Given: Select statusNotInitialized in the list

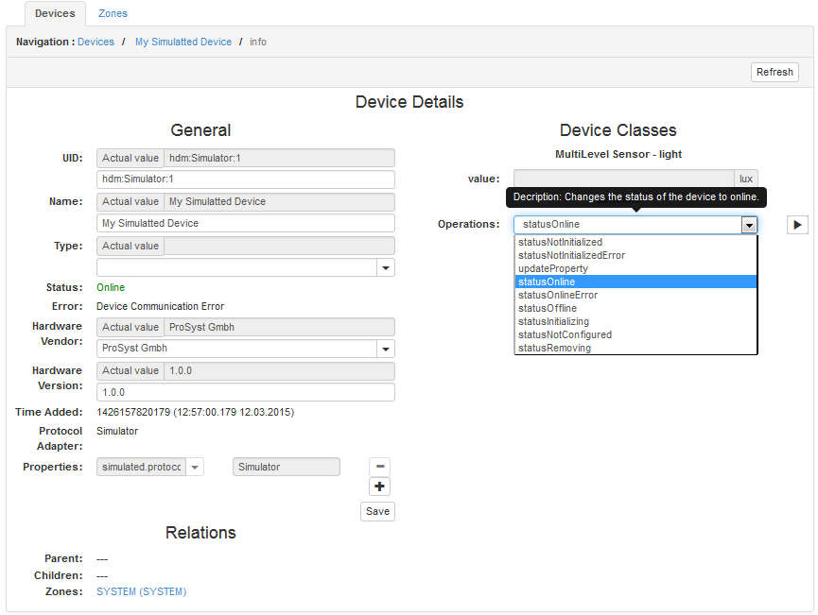Looking at the screenshot, I should tap(560, 242).
